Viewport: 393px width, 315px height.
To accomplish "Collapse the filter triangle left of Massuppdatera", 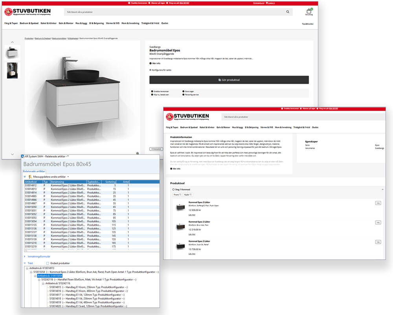I will tap(25, 177).
